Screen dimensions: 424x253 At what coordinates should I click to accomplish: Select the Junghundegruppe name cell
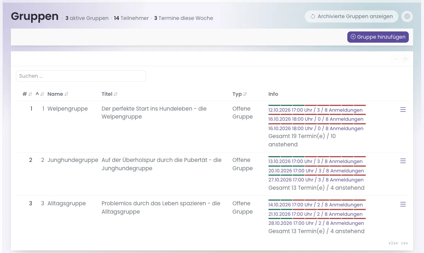click(x=73, y=160)
